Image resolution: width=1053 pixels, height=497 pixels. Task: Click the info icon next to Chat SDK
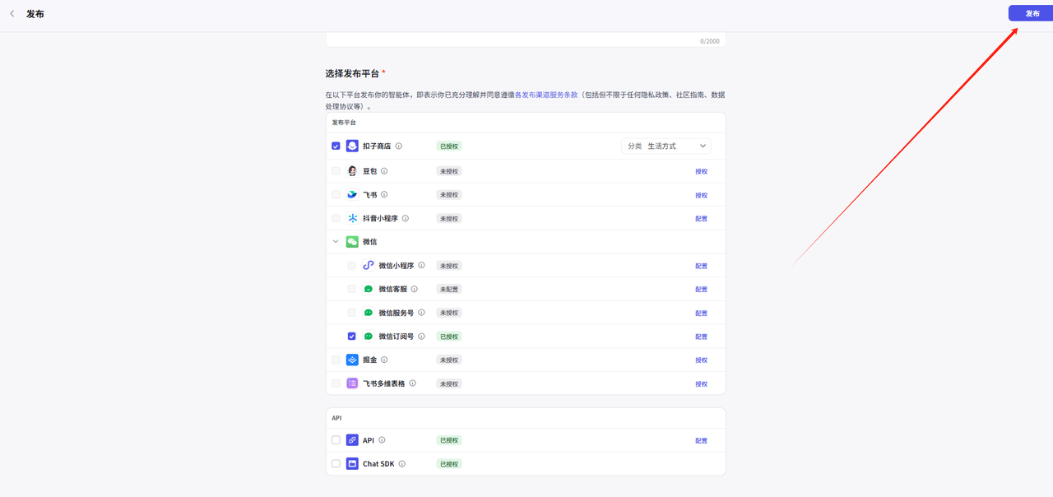pyautogui.click(x=402, y=464)
